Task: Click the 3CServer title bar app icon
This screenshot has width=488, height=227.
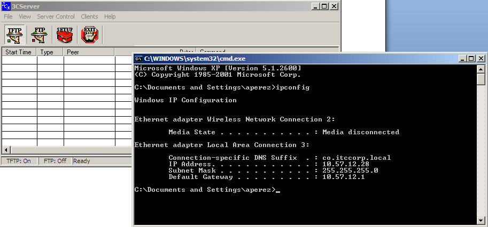Action: [x=5, y=6]
